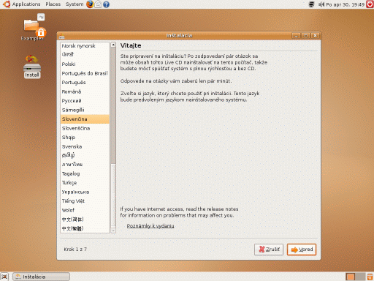Select Slovenčina language

(x=85, y=119)
